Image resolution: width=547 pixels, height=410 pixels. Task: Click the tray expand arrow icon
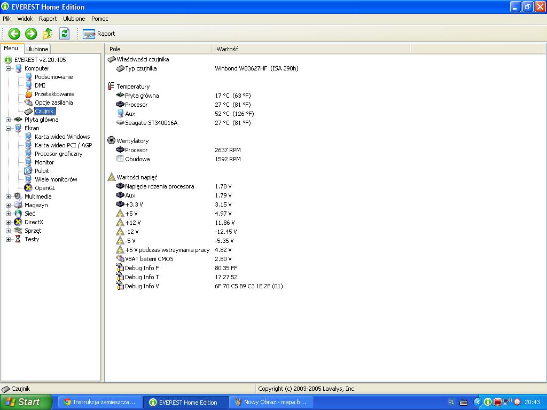(x=478, y=403)
